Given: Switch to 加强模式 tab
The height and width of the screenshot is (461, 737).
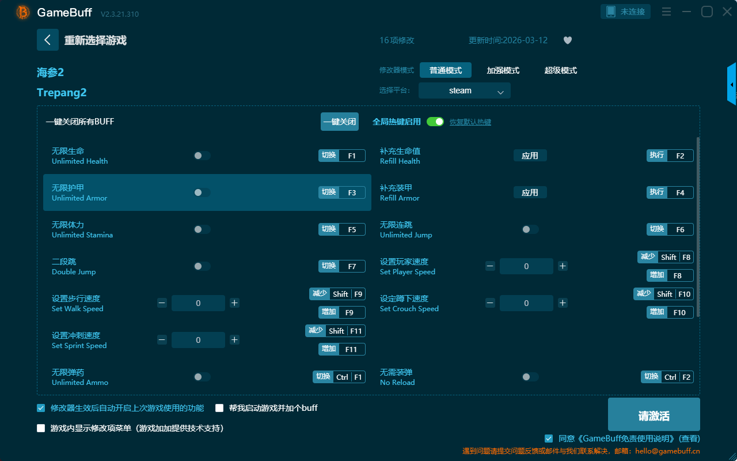Looking at the screenshot, I should pyautogui.click(x=503, y=70).
